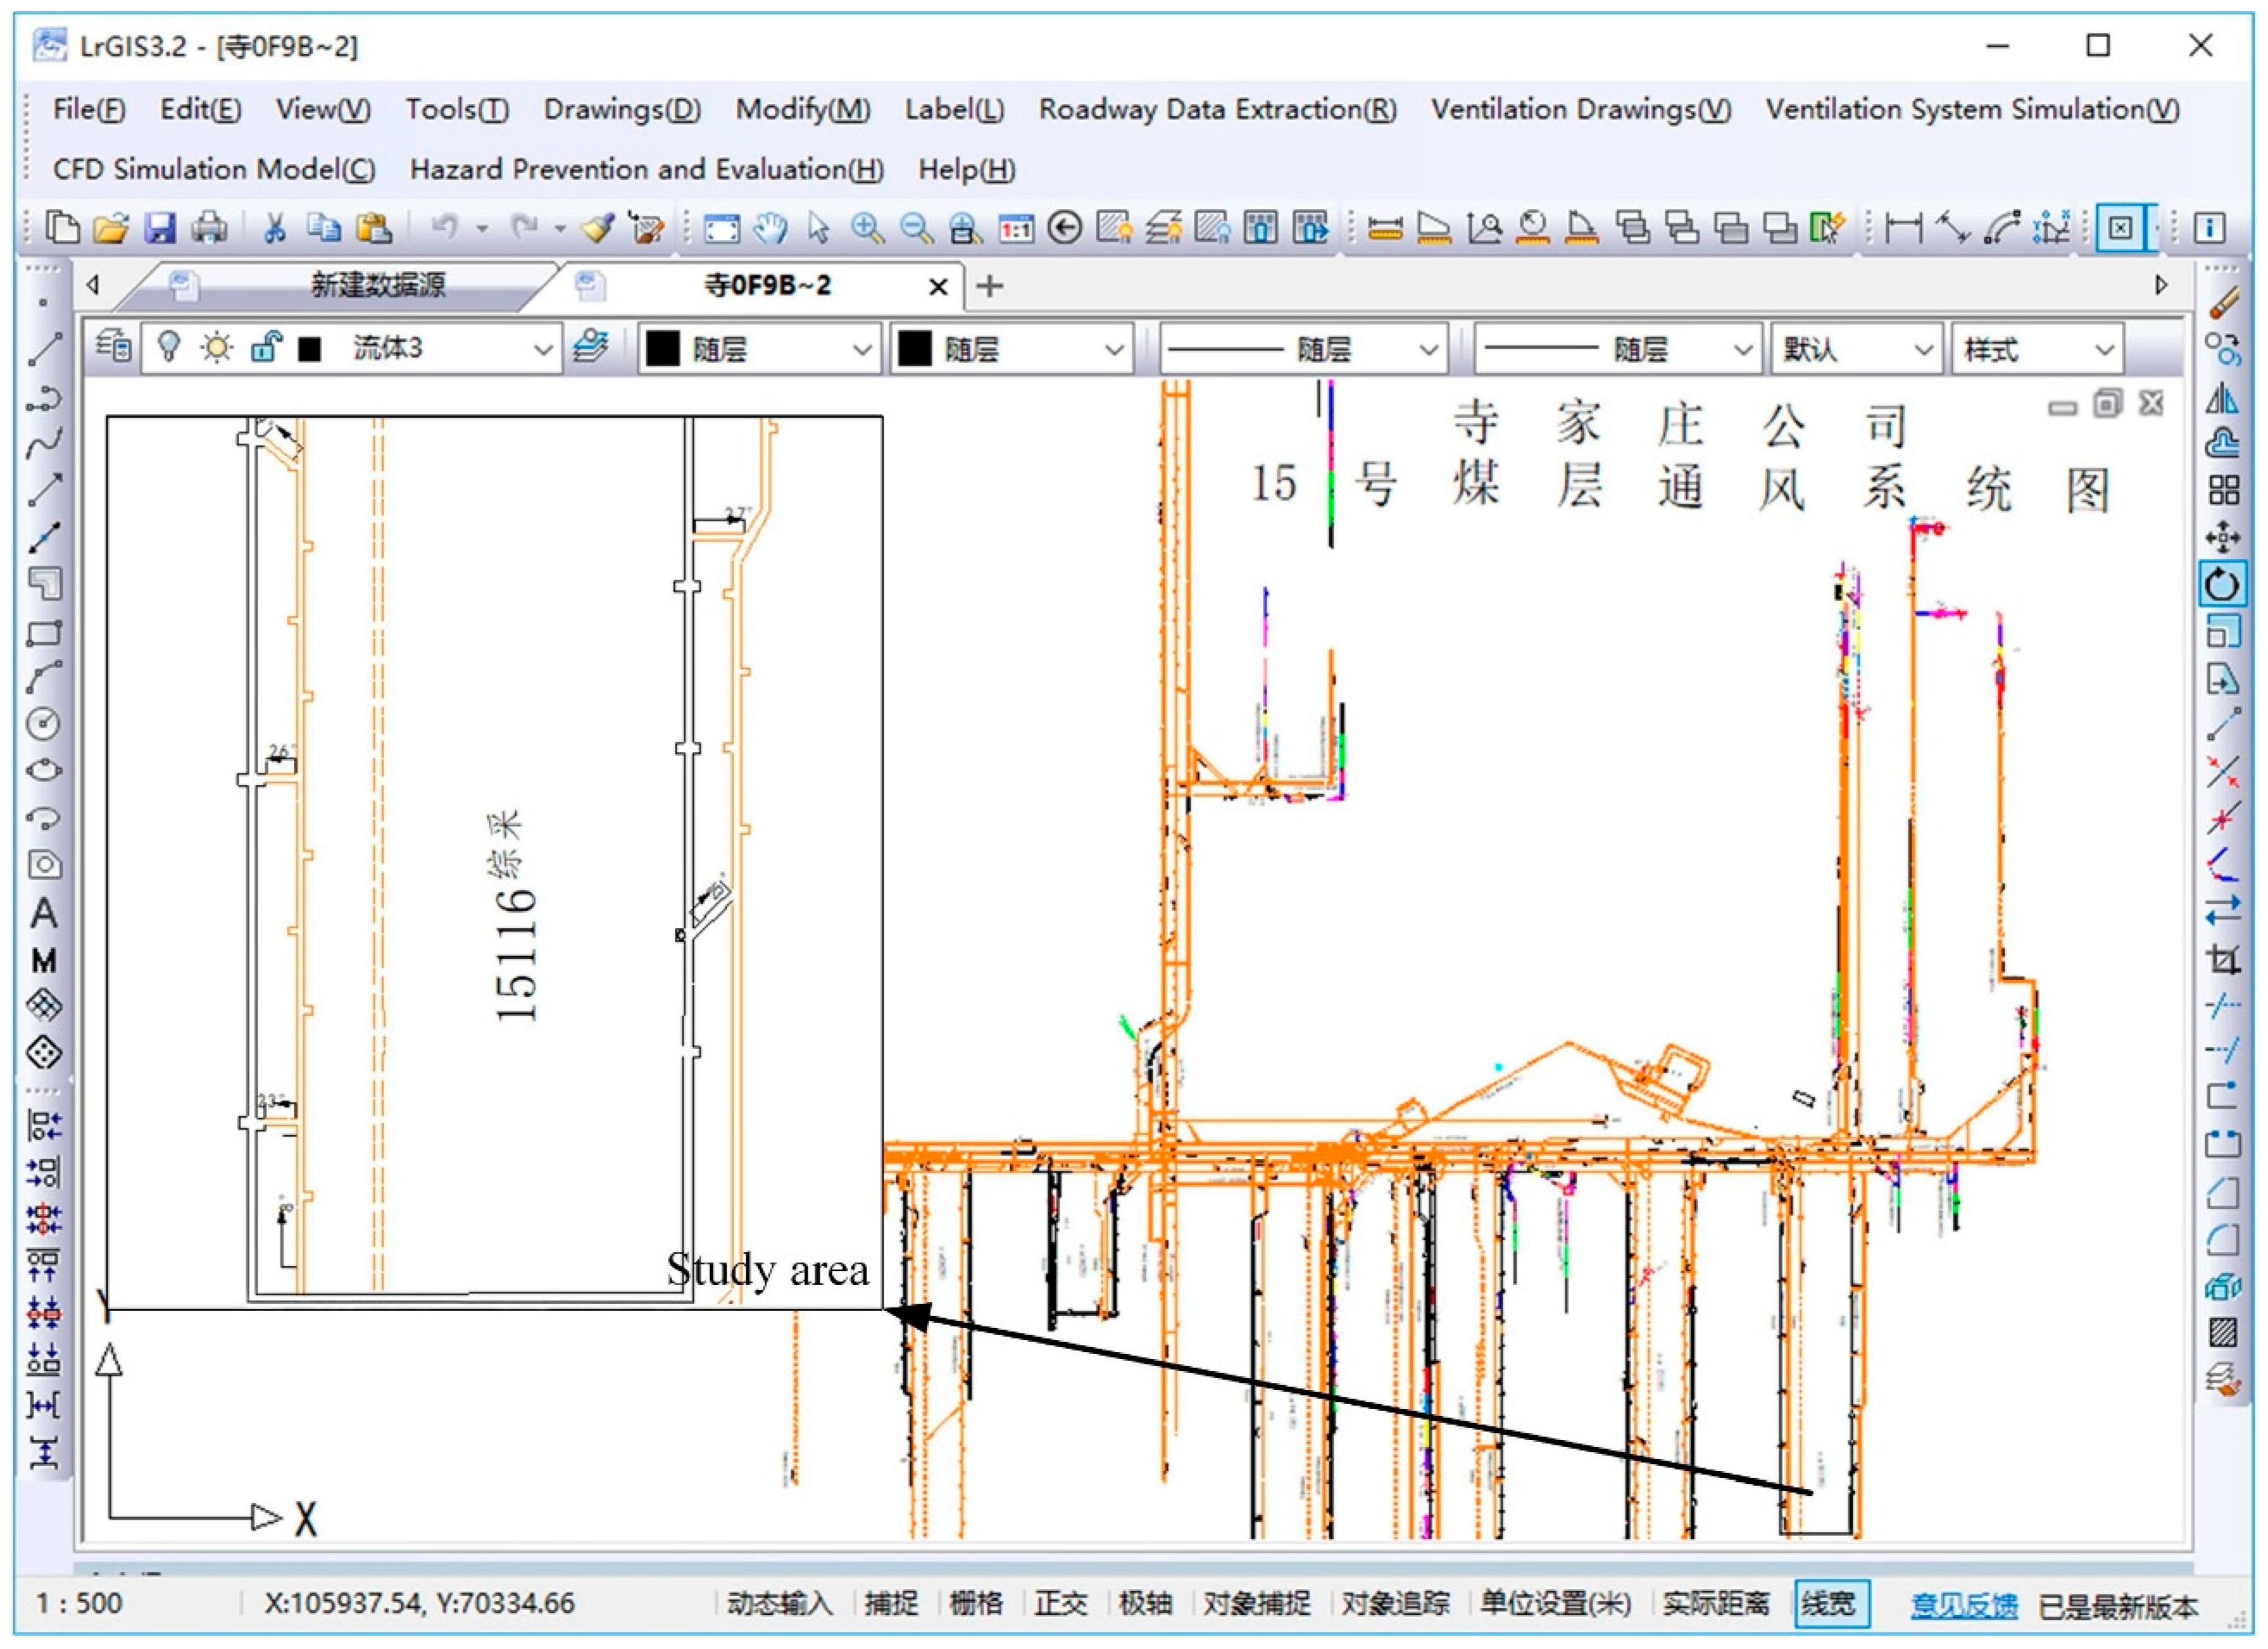Open the Ventilation System Simulation menu

coord(1972,109)
